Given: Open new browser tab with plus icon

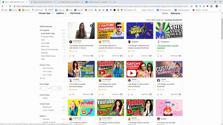Looking at the screenshot, I should [x=115, y=2].
